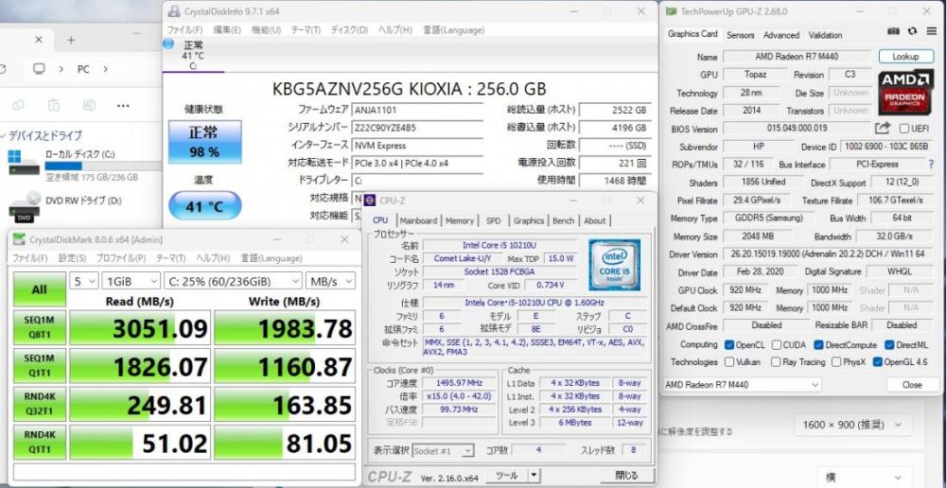Open a new File Explorer tab with plus
The width and height of the screenshot is (946, 488).
(71, 40)
